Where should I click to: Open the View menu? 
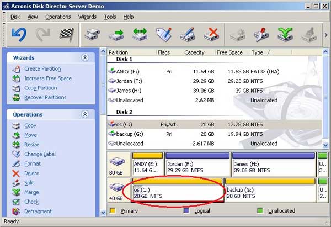33,17
